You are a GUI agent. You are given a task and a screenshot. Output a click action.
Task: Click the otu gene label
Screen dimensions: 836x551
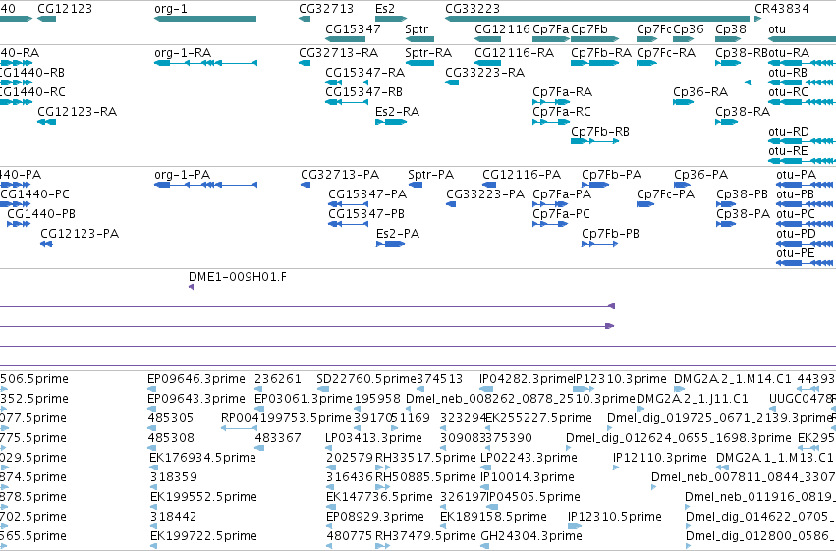[777, 28]
